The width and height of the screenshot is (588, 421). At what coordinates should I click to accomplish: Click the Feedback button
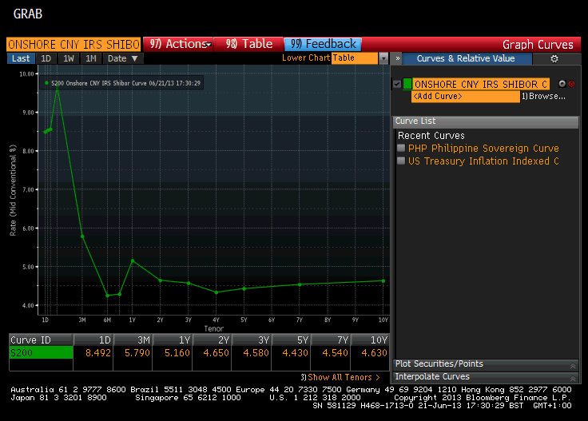[x=322, y=44]
